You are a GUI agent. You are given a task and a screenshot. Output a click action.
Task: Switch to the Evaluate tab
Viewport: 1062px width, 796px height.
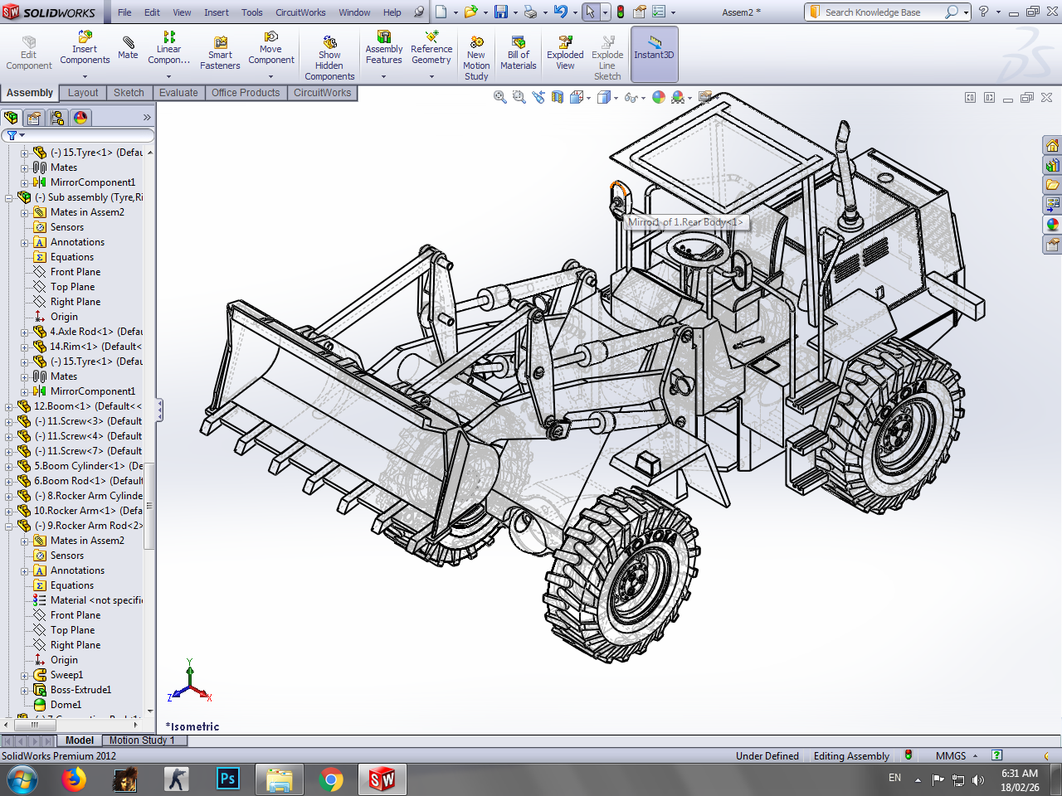pos(178,93)
